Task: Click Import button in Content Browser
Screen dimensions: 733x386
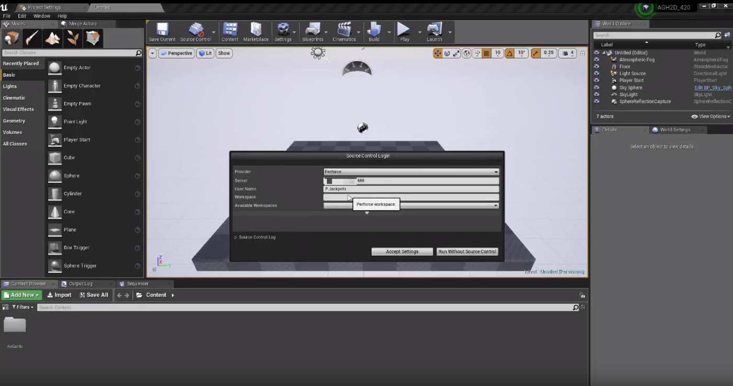Action: [x=59, y=295]
